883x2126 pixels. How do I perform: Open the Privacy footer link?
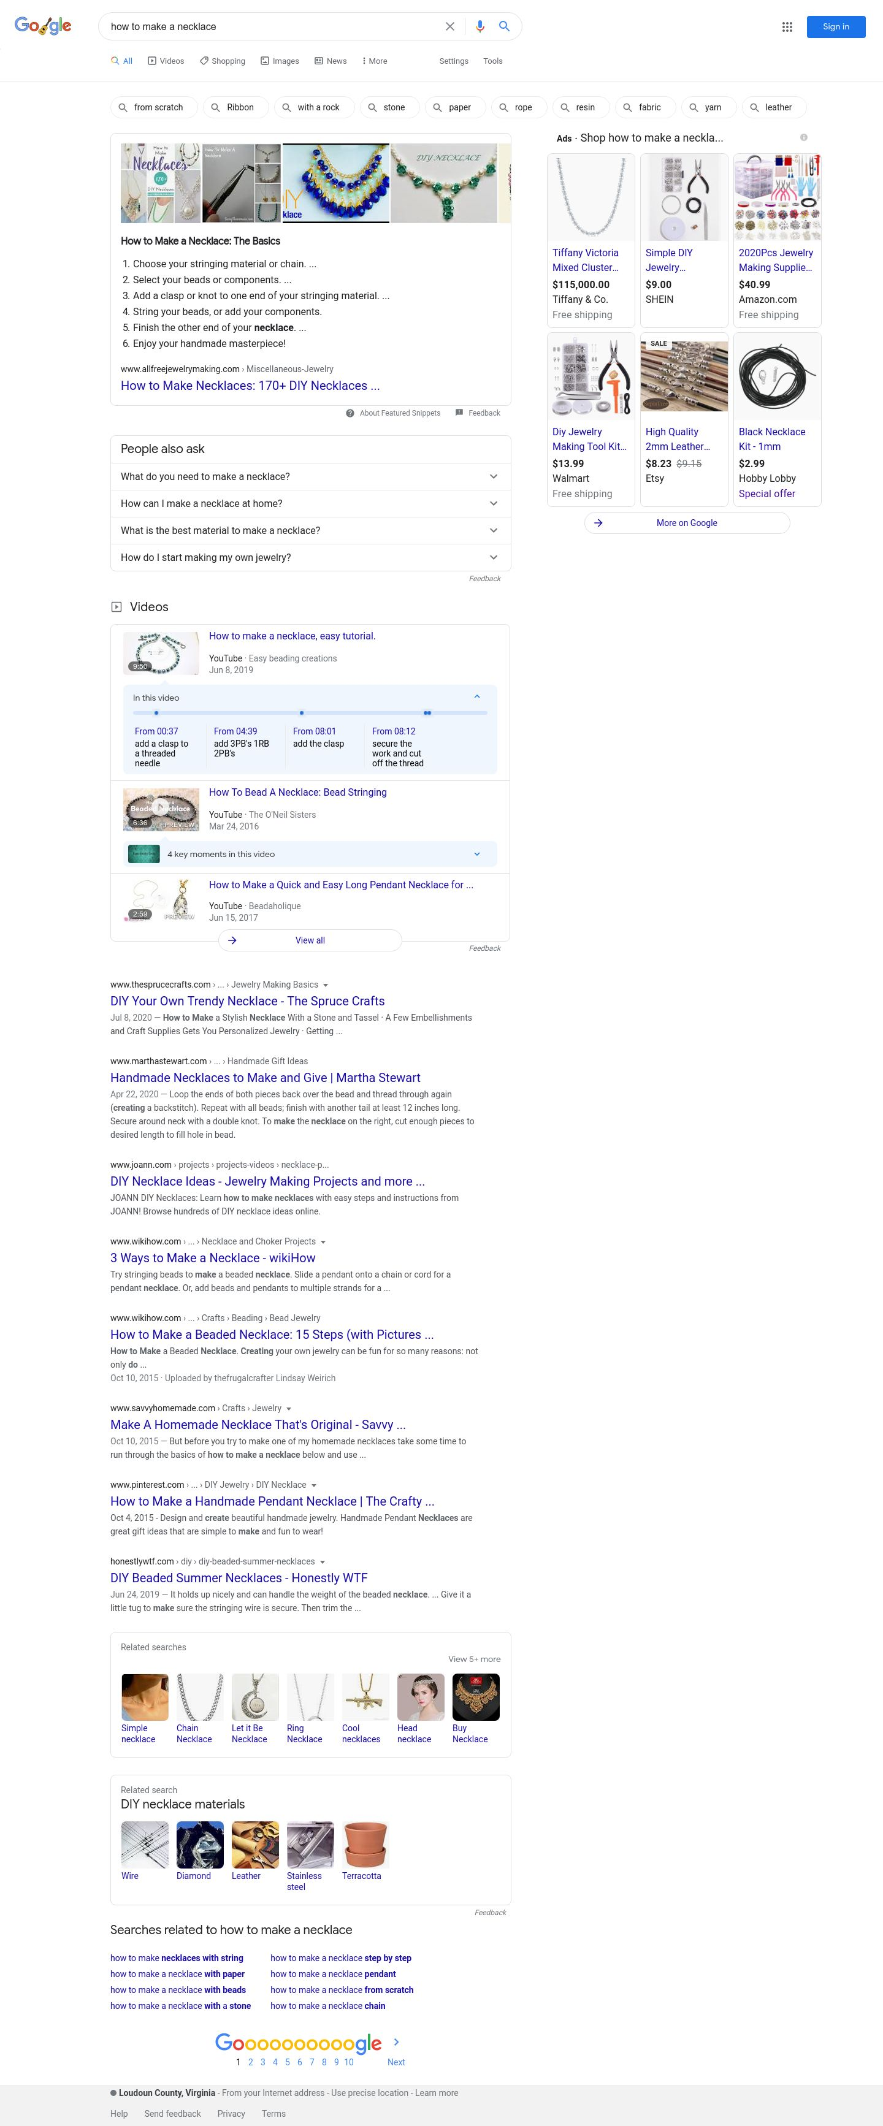[231, 2114]
